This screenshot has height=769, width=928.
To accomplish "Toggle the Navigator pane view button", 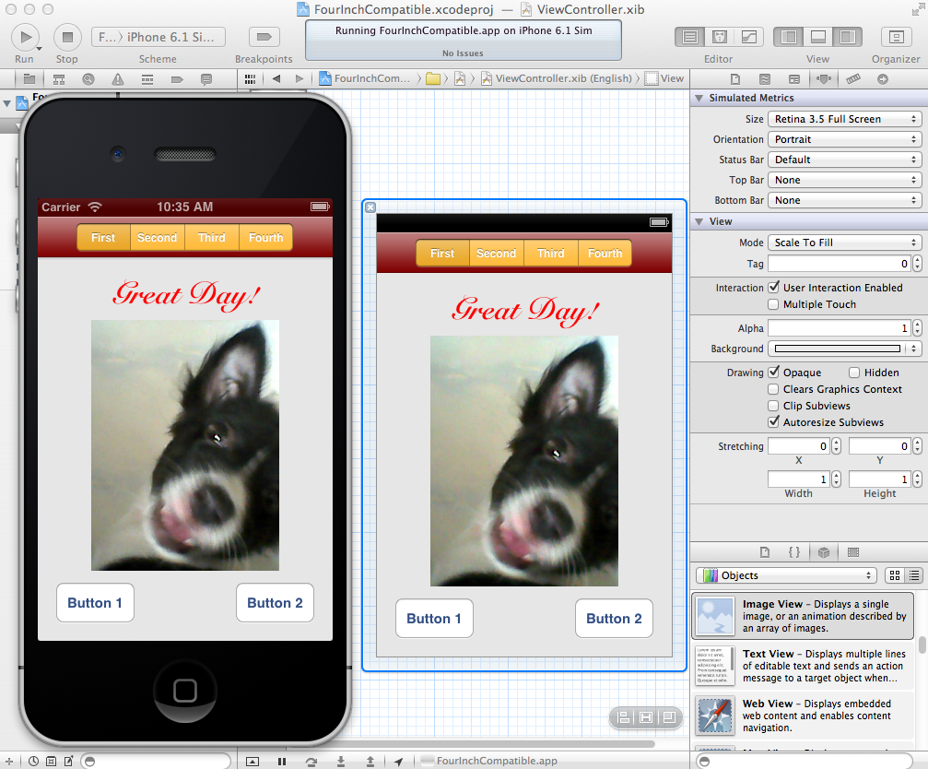I will [x=788, y=37].
